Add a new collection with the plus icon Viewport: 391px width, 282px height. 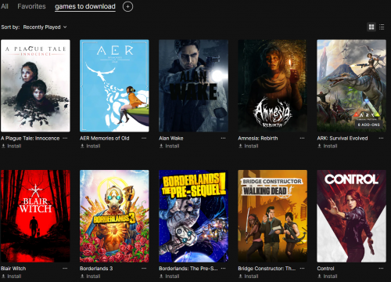click(127, 6)
